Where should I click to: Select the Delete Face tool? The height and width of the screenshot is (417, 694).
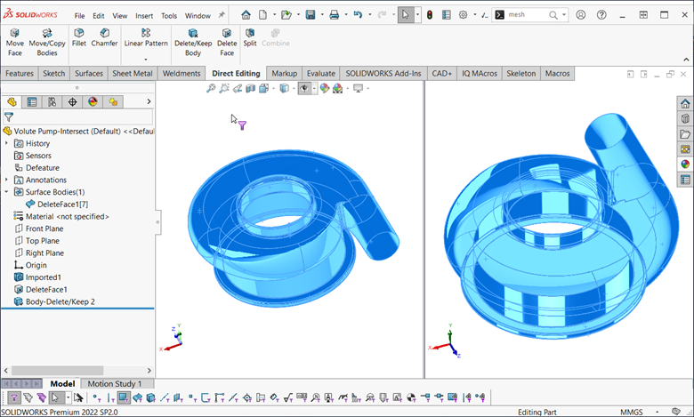[227, 43]
